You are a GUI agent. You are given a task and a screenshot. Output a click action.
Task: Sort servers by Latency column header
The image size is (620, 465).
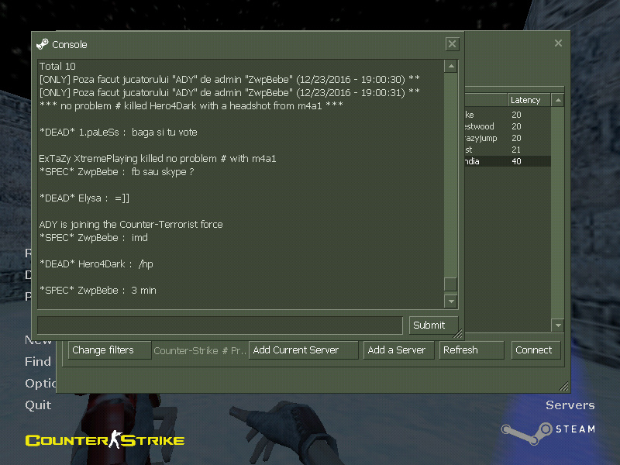coord(527,100)
